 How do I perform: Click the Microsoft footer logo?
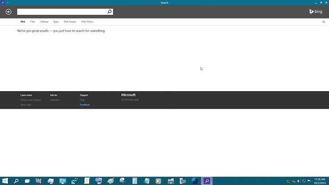coord(129,95)
